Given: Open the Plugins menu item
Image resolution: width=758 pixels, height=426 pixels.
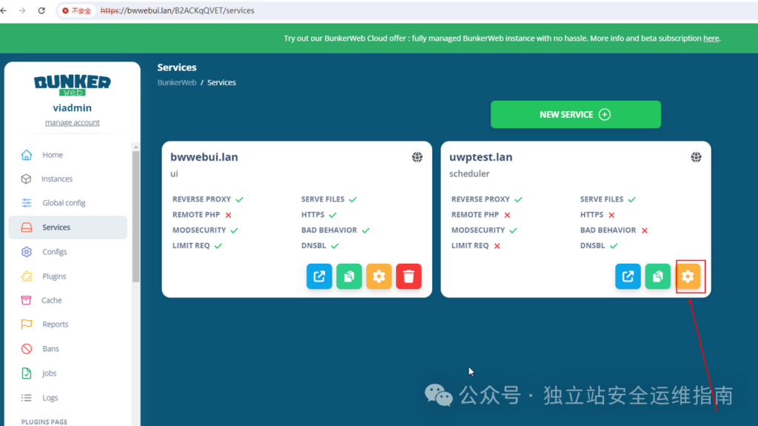Looking at the screenshot, I should [x=54, y=276].
